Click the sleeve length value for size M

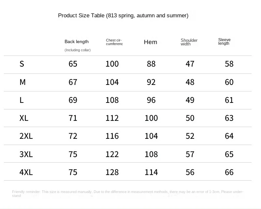pyautogui.click(x=229, y=82)
